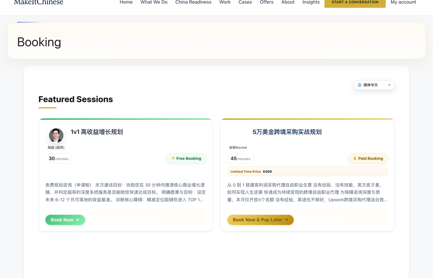Image resolution: width=433 pixels, height=278 pixels.
Task: Select the 1v1 高收益增长规划 session title
Action: pos(97,132)
